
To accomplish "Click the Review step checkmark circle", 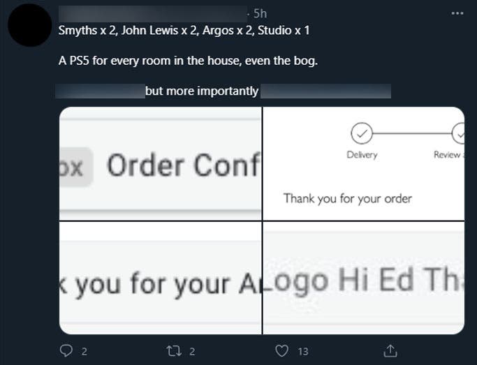I will point(458,133).
